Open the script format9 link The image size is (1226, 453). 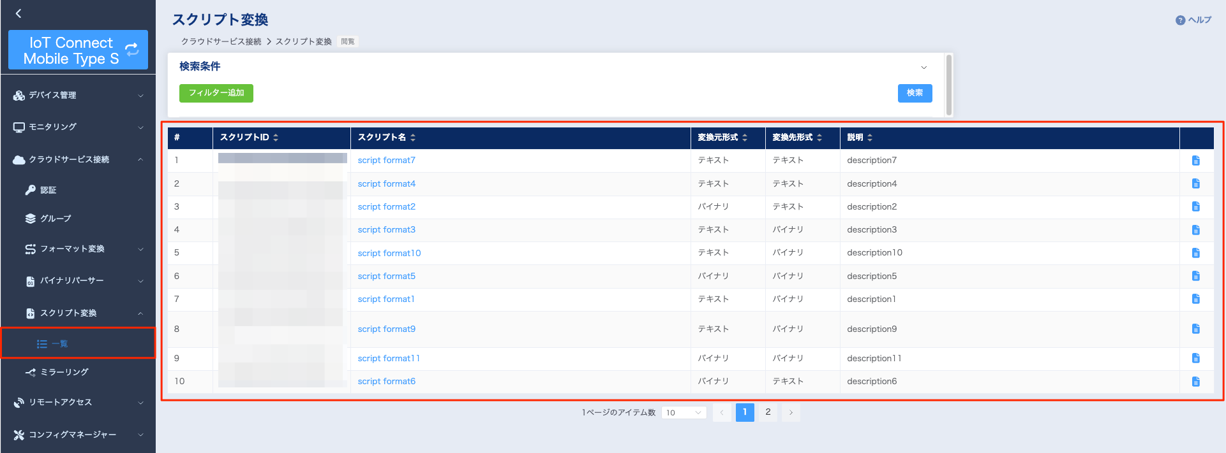(387, 329)
